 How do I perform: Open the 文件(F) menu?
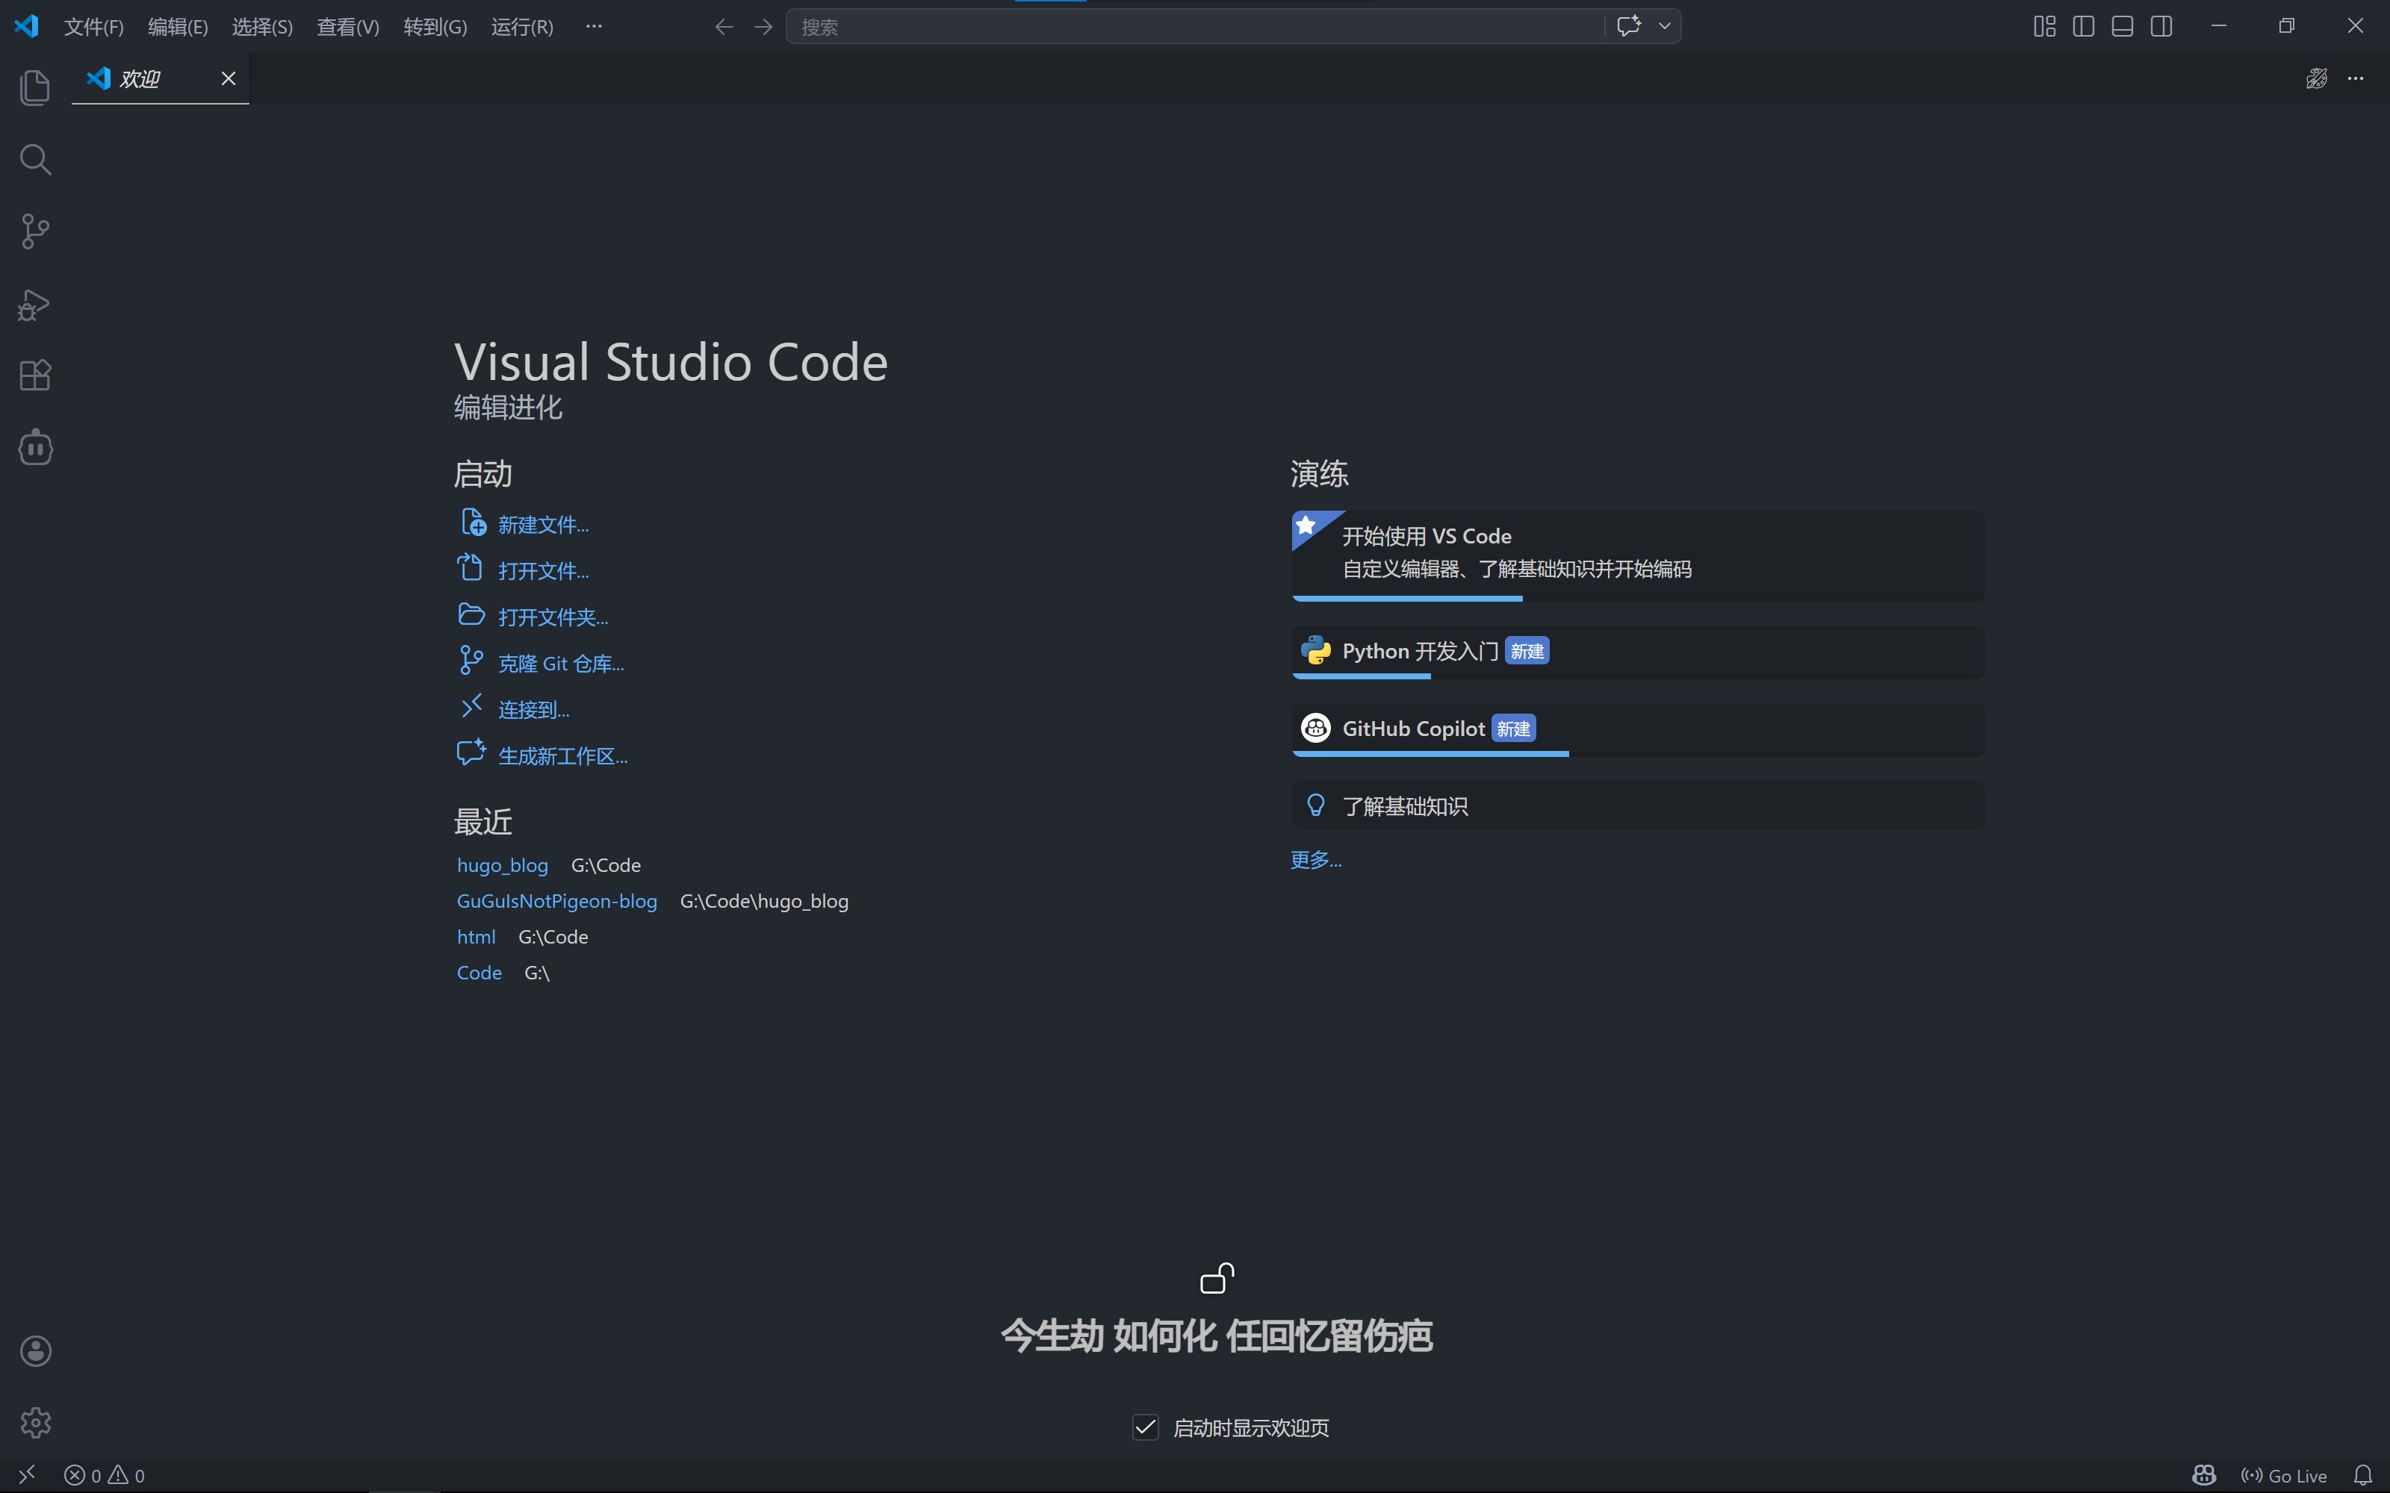pos(94,27)
